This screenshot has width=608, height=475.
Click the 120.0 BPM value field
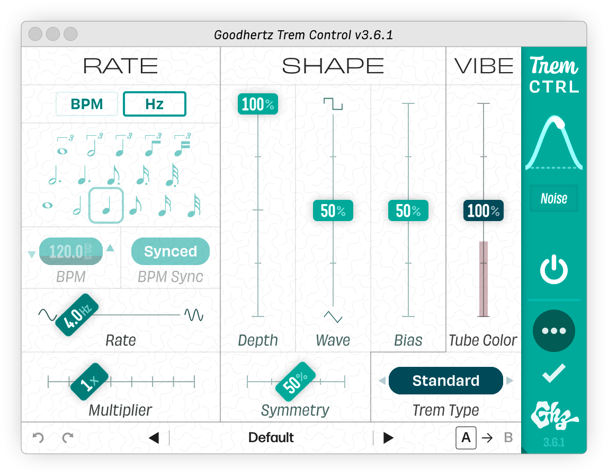point(71,251)
